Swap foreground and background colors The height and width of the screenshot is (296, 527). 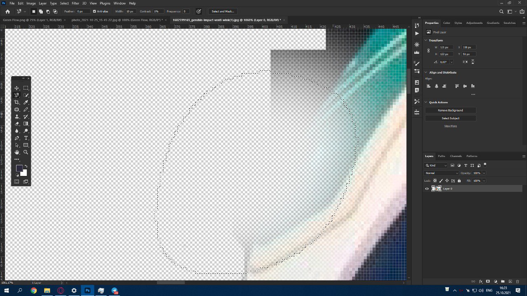point(26,166)
